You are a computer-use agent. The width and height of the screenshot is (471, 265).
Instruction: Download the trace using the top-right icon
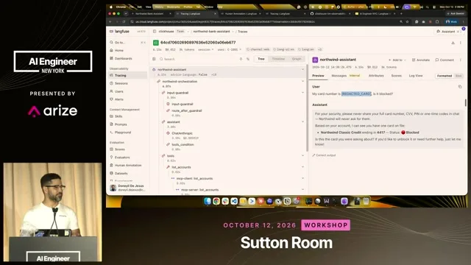453,43
